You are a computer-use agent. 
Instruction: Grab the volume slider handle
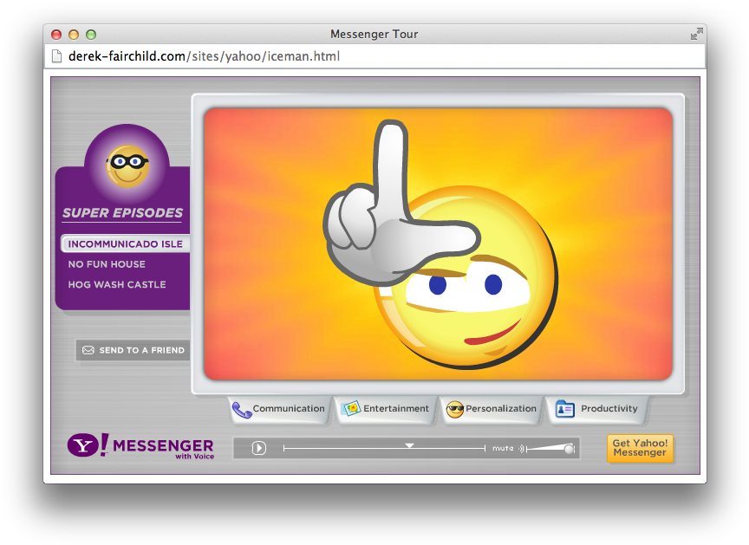(568, 448)
